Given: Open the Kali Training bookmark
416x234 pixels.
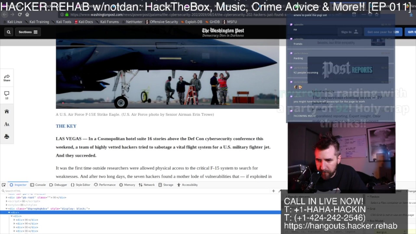Looking at the screenshot, I should 37,22.
